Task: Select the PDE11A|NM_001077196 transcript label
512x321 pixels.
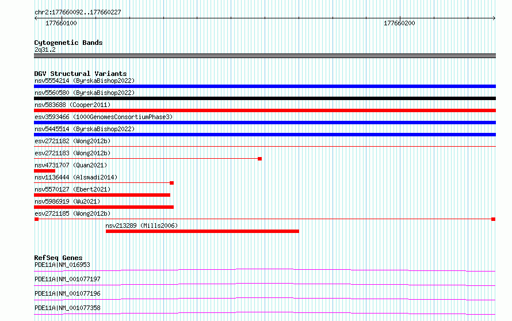Action: tap(67, 293)
